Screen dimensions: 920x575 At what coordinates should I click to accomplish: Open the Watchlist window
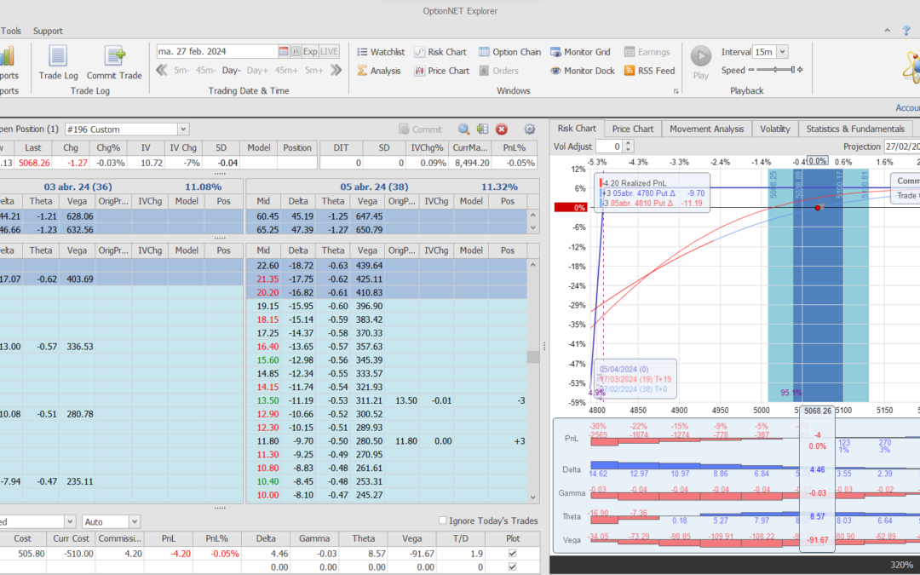[381, 52]
